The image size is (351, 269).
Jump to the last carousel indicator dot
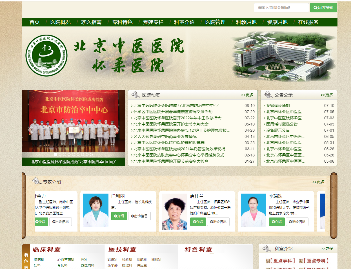pos(91,154)
